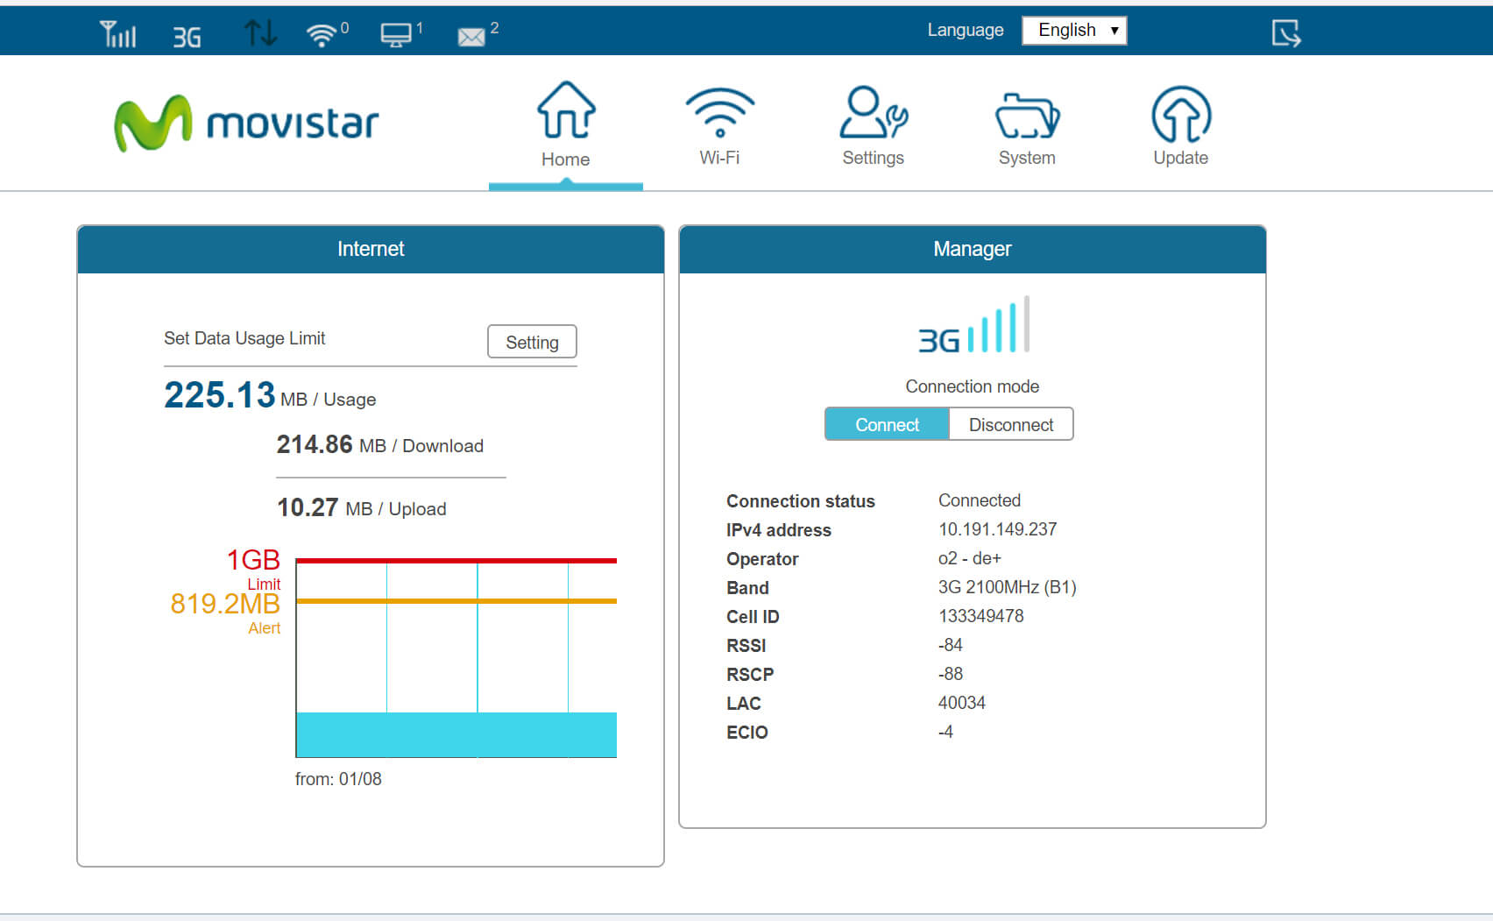Screen dimensions: 1493x921
Task: Open the Home tab
Action: coord(565,124)
